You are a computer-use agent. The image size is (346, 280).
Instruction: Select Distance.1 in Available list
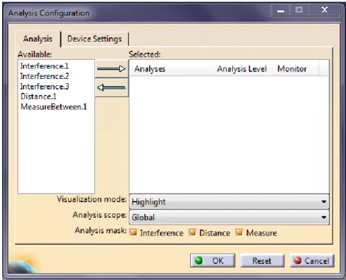[38, 96]
